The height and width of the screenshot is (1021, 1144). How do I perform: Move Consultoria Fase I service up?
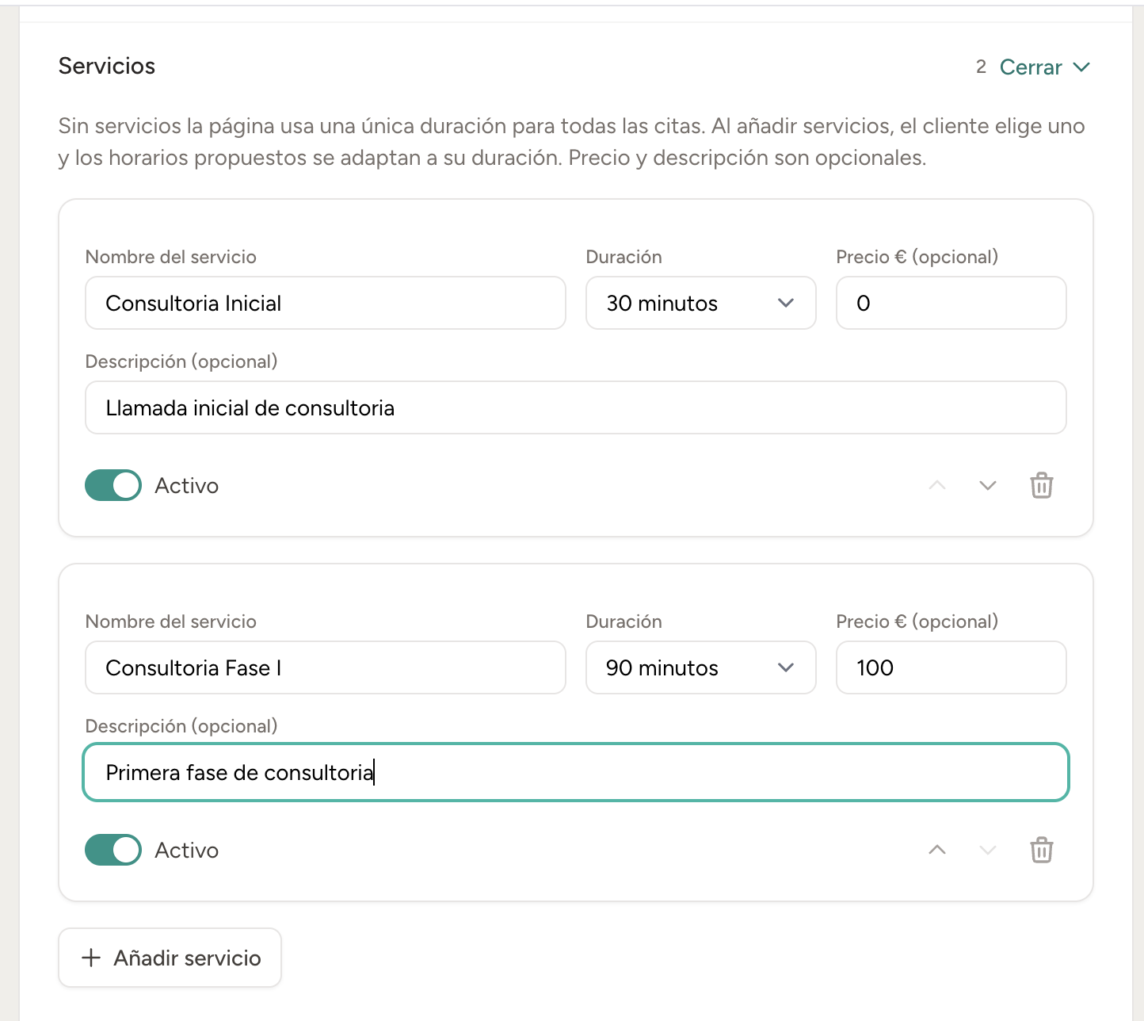pyautogui.click(x=937, y=850)
